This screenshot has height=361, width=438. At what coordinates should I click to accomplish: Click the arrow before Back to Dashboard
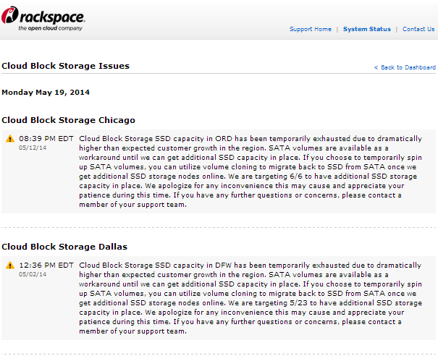[x=376, y=67]
